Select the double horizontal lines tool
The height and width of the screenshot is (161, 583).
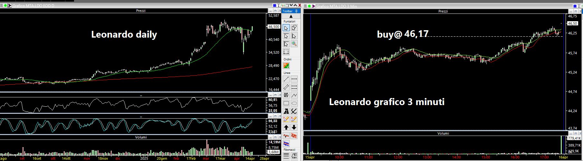[x=294, y=87]
